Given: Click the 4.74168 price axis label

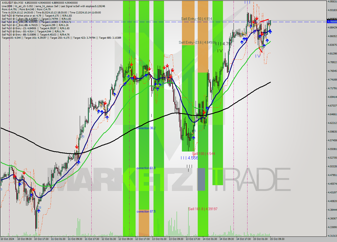Looking at the screenshot, I should (332, 79).
